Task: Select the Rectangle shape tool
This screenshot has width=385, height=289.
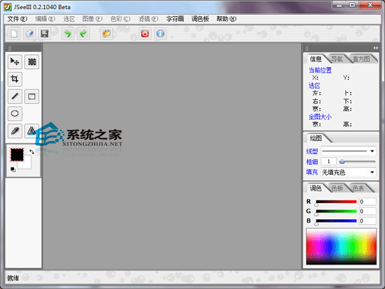Action: (x=31, y=96)
